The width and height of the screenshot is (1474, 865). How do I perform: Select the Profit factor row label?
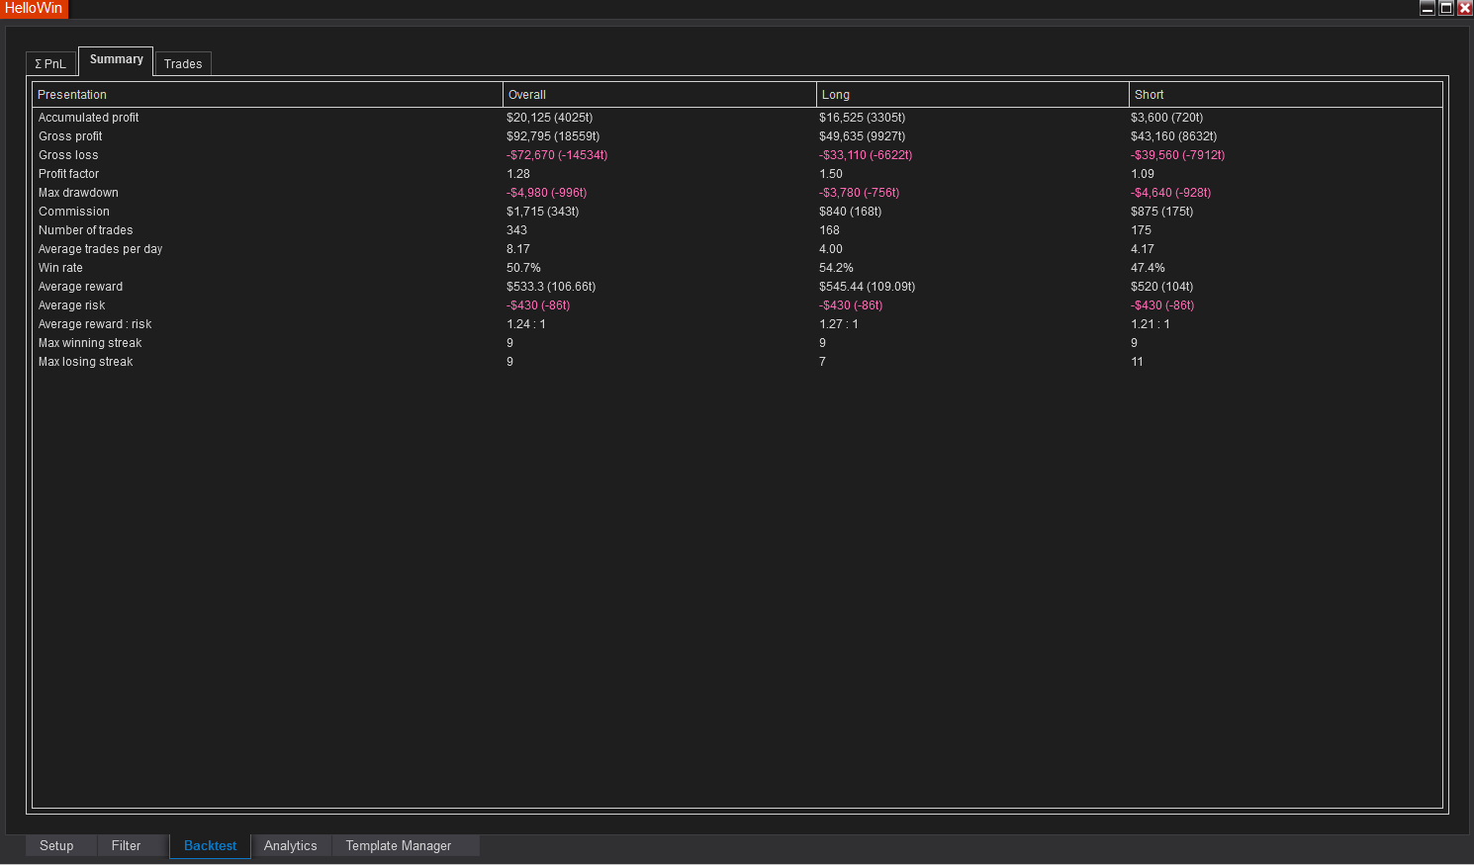tap(69, 174)
